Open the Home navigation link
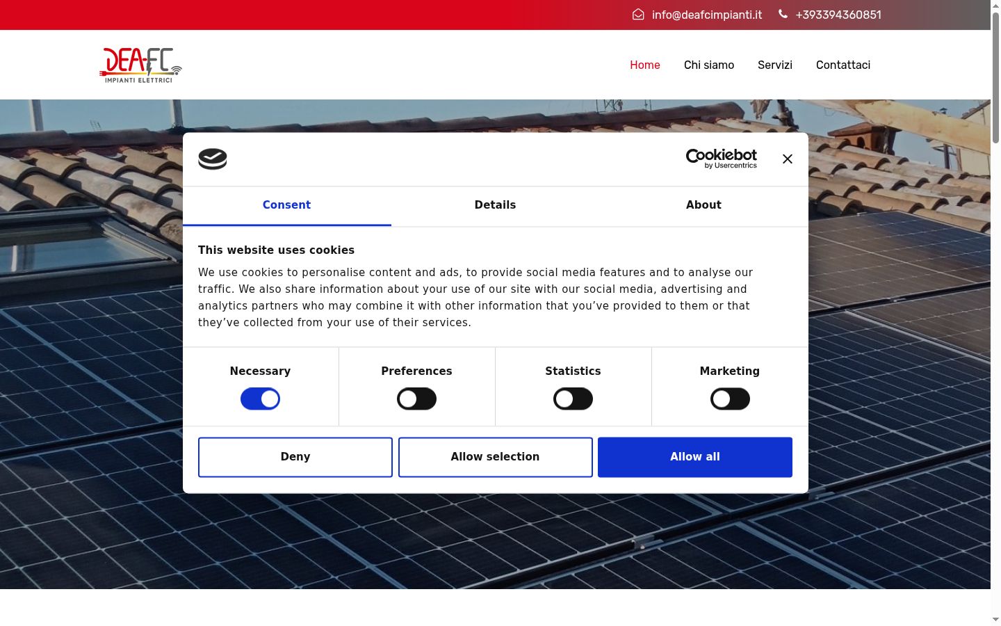 click(x=645, y=65)
